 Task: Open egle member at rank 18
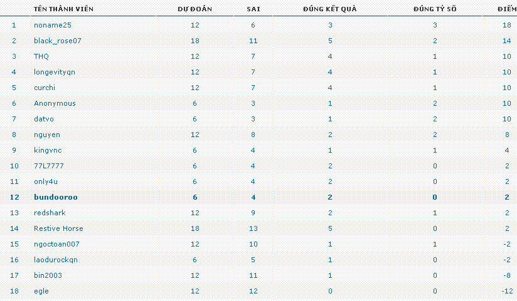point(41,291)
